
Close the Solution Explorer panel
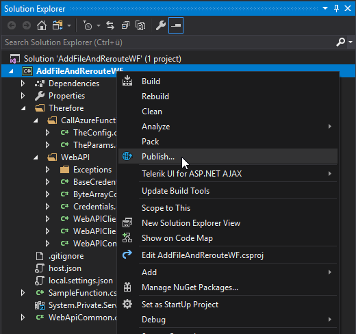[x=348, y=8]
